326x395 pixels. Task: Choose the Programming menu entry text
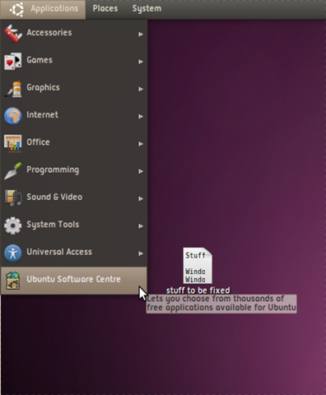pos(53,170)
